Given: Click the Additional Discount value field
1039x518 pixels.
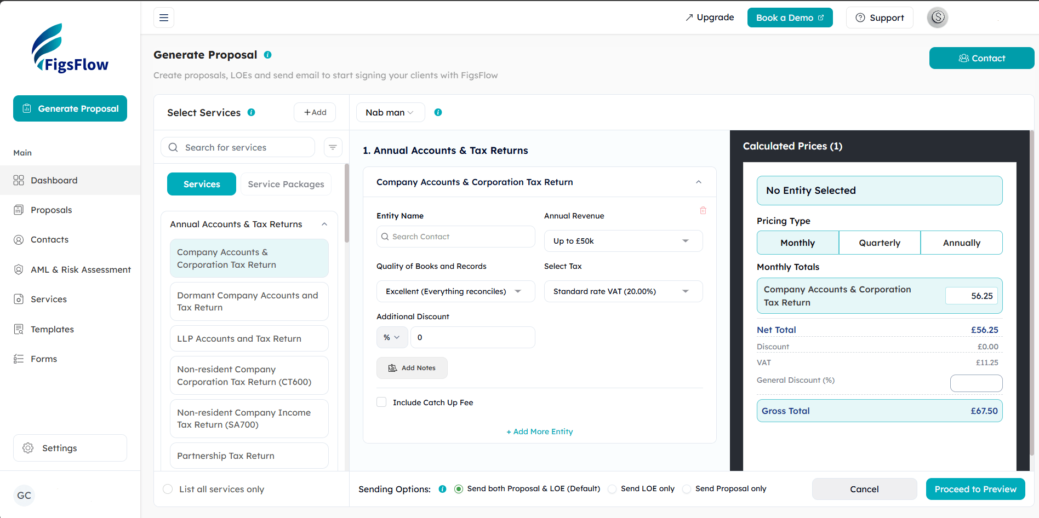Looking at the screenshot, I should tap(472, 337).
